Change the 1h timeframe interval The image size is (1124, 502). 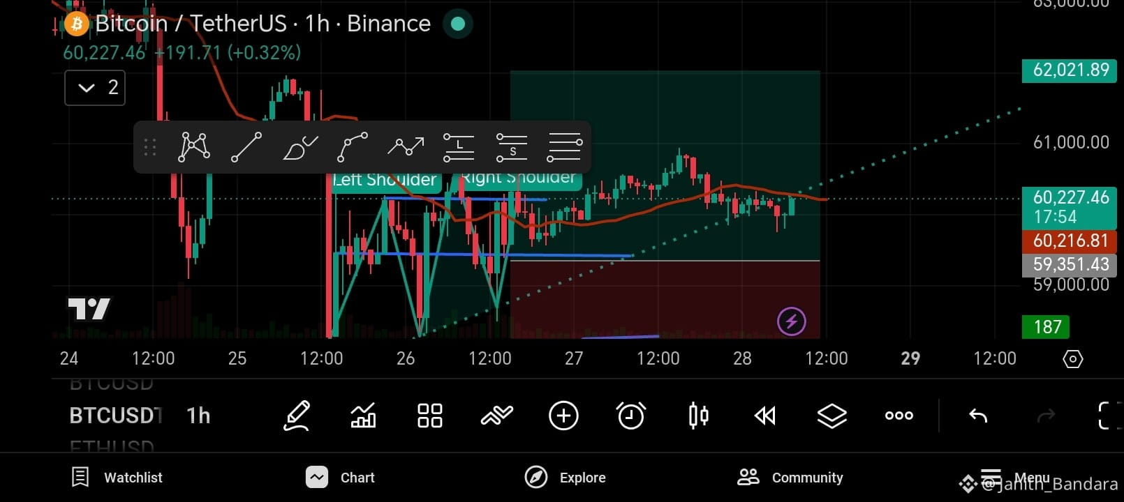point(198,416)
